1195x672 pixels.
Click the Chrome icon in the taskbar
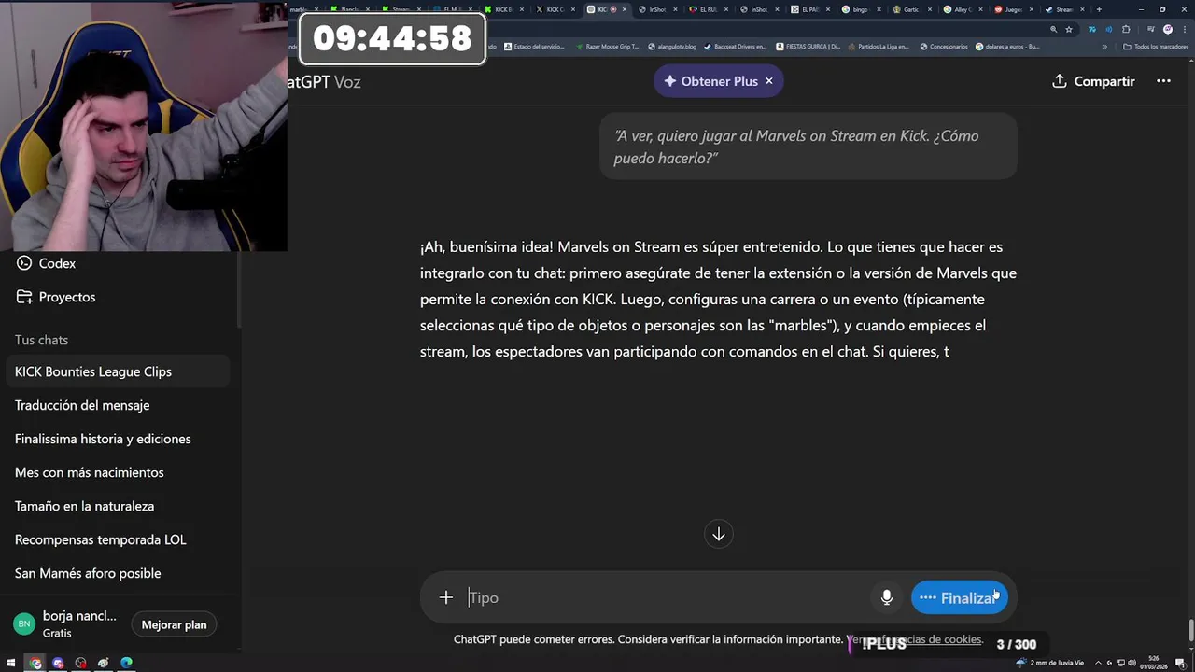coord(35,663)
